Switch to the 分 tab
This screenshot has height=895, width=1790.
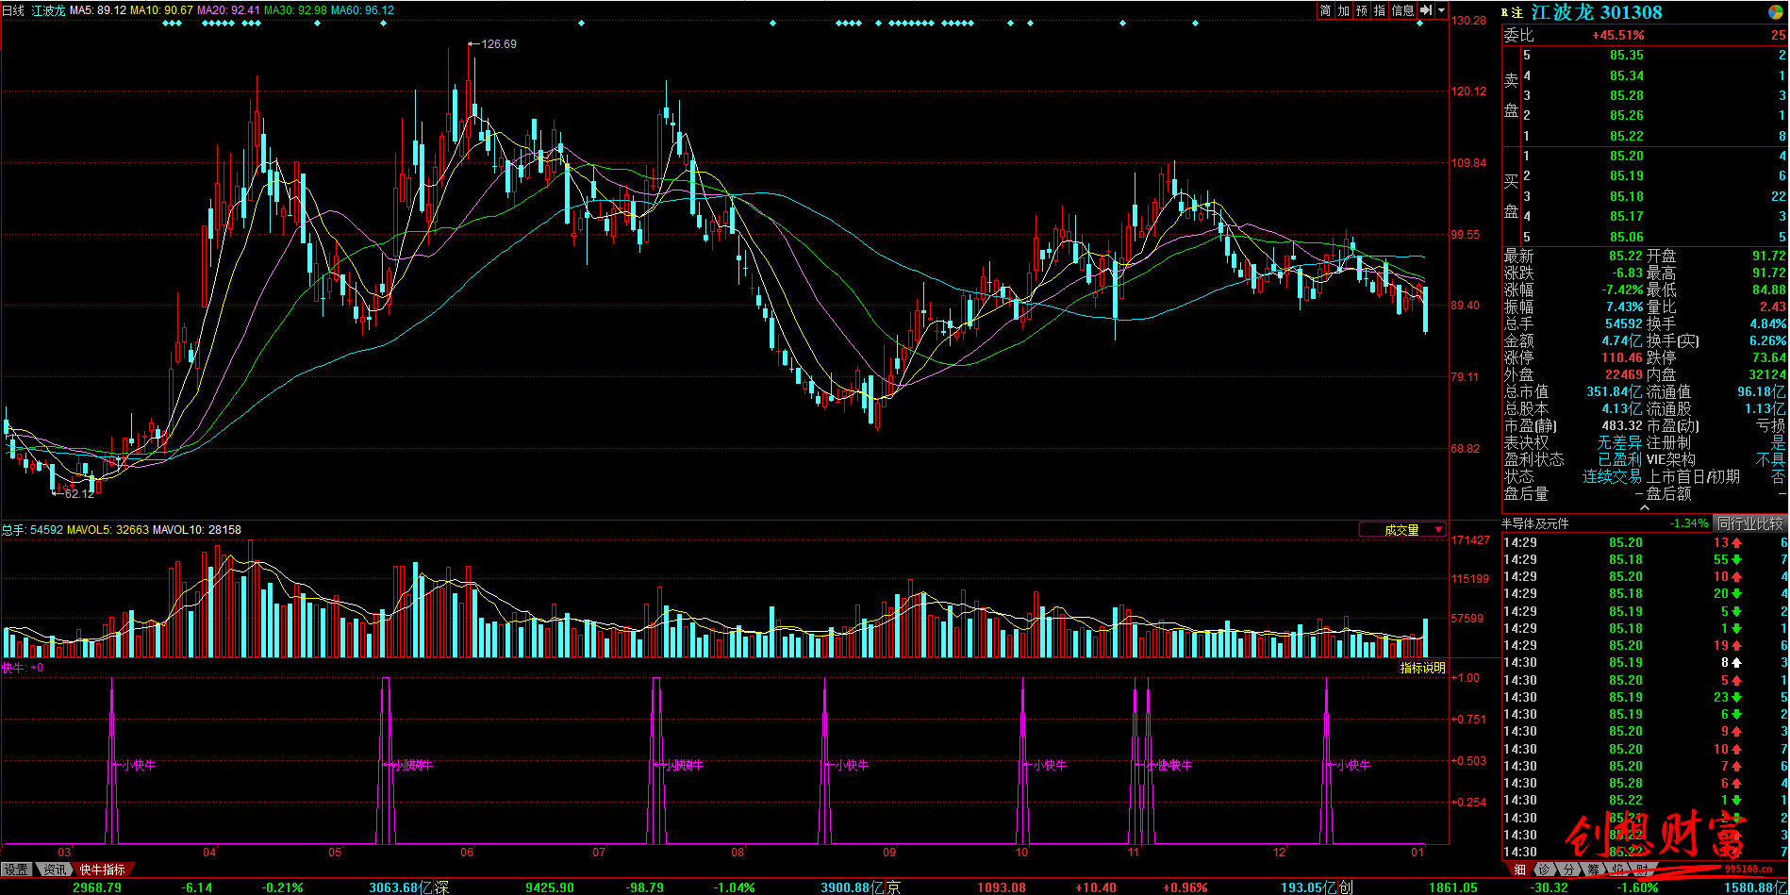[1568, 870]
